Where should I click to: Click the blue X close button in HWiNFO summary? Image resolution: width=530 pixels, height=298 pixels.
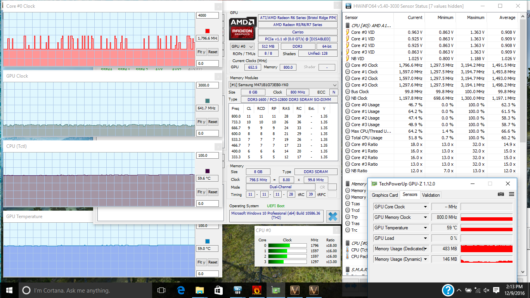(333, 217)
